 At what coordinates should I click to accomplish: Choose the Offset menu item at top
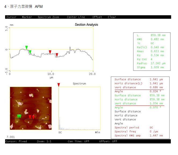pyautogui.click(x=97, y=17)
